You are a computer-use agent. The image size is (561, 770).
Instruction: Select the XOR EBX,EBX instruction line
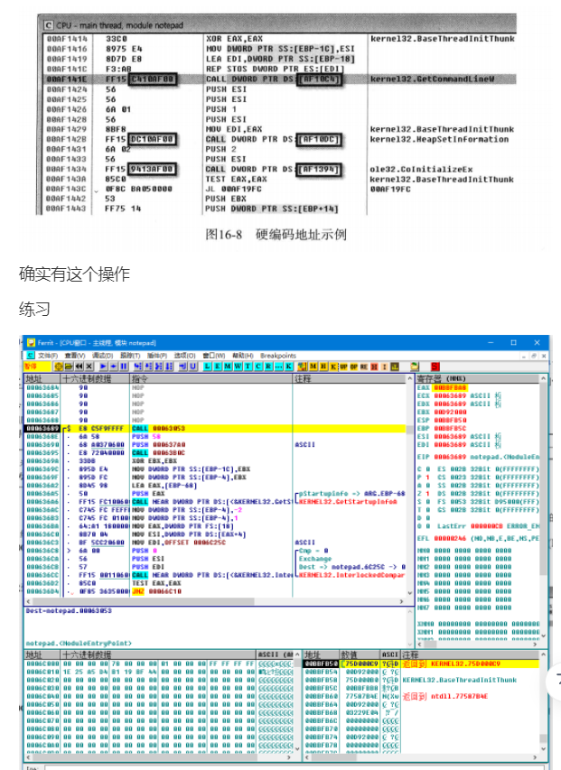(x=154, y=460)
